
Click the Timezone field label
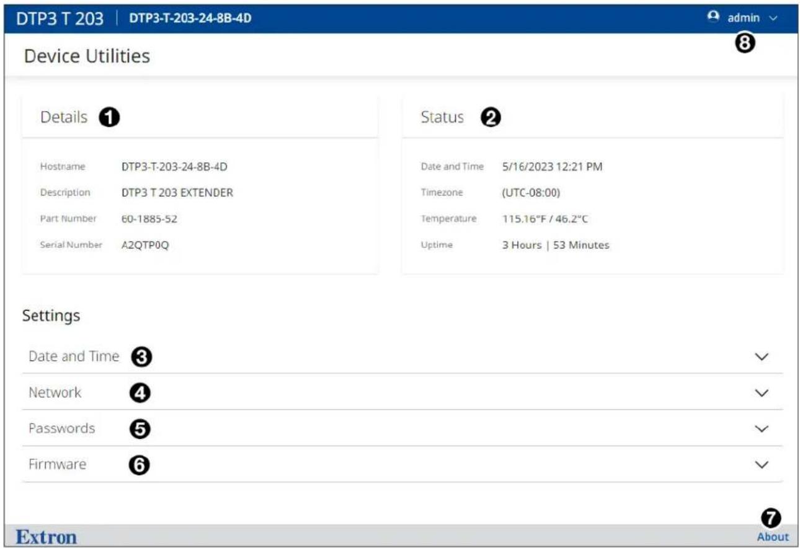pyautogui.click(x=442, y=193)
